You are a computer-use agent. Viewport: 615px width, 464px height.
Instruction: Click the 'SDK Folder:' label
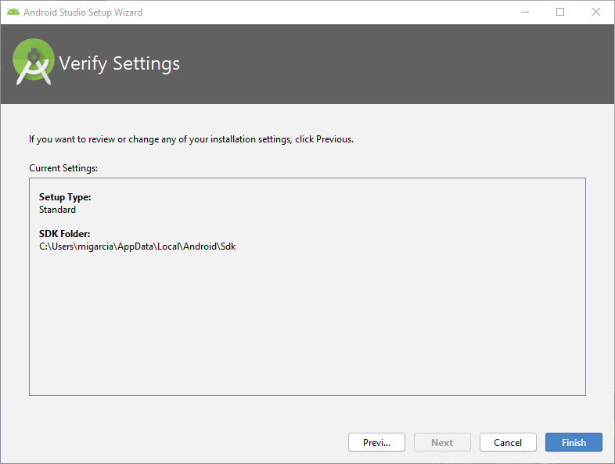(65, 234)
